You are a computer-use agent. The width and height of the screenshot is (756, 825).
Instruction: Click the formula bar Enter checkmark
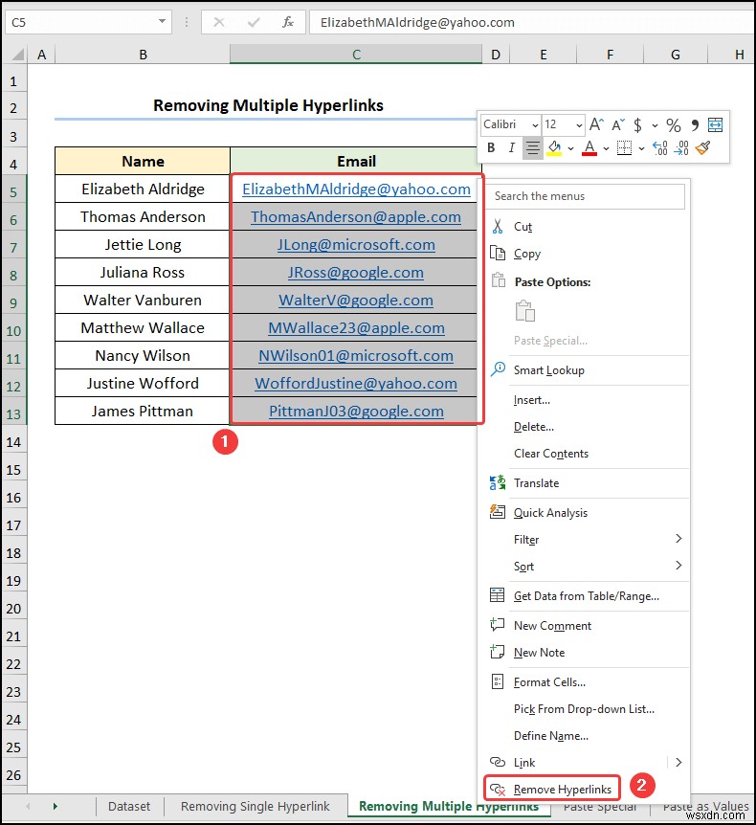coord(254,22)
